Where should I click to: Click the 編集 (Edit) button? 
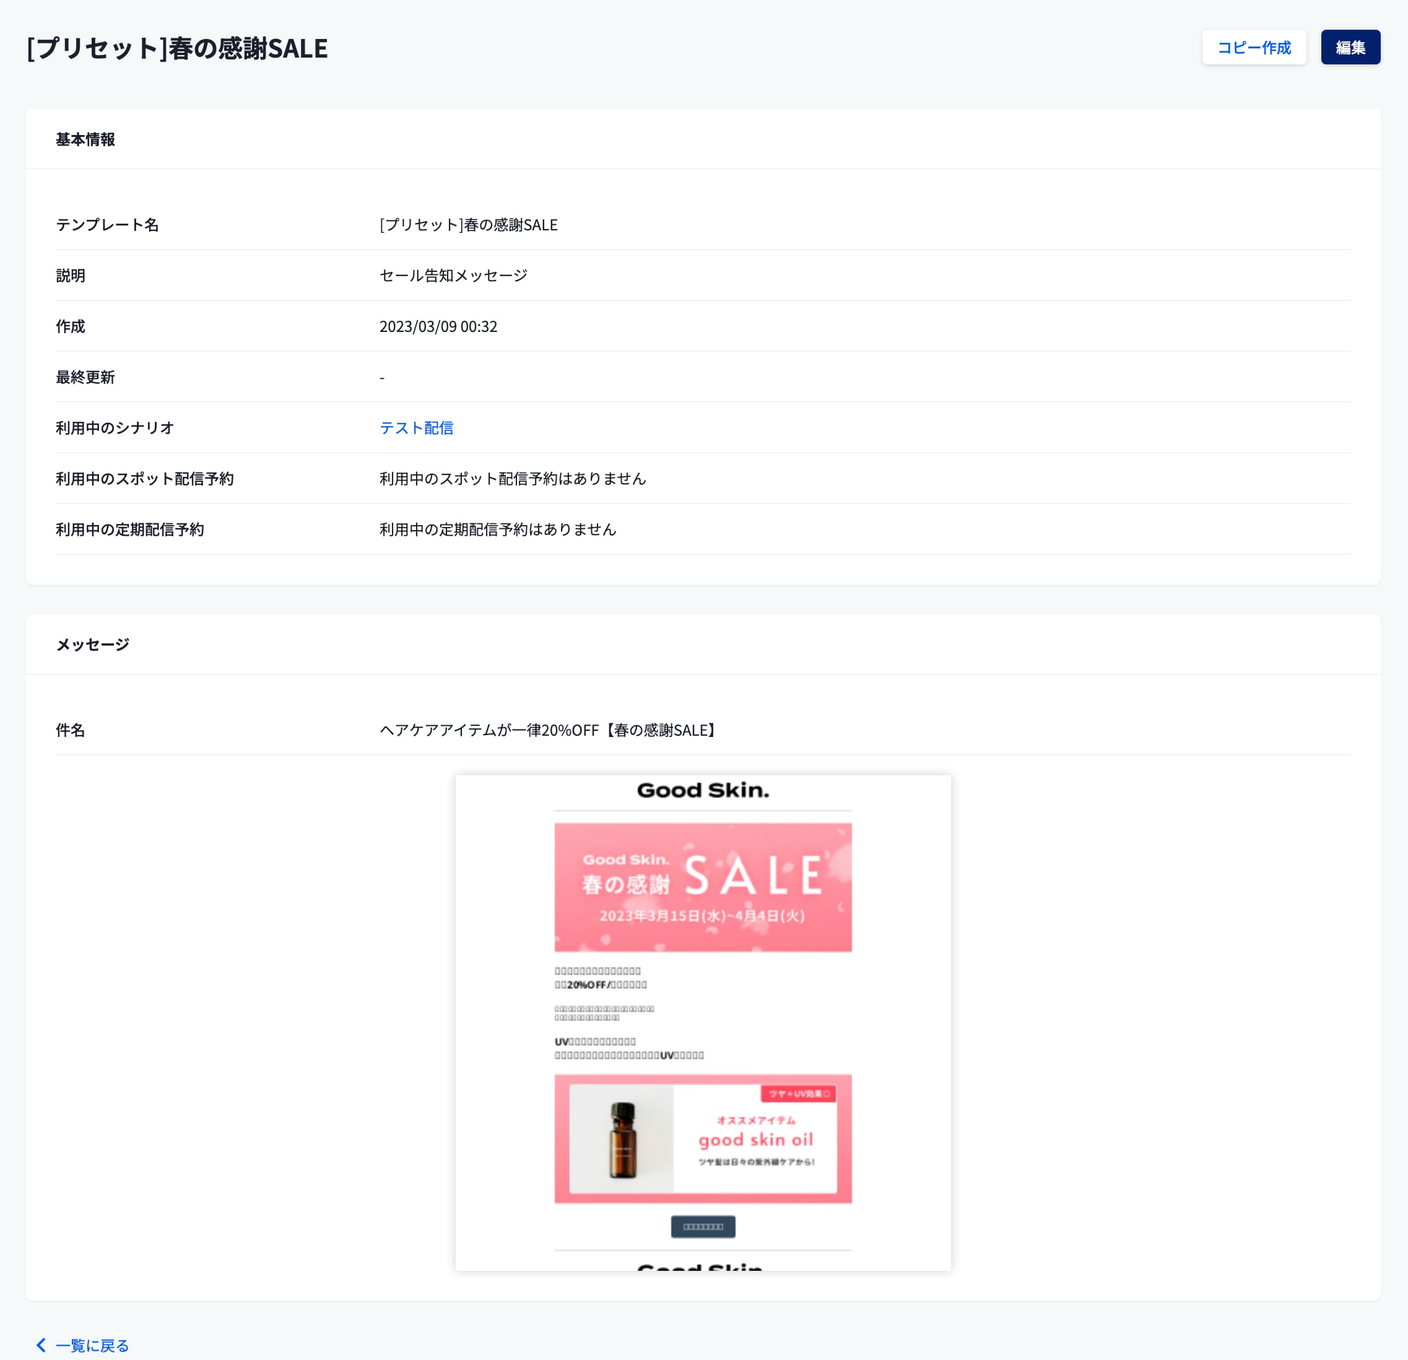[1350, 48]
